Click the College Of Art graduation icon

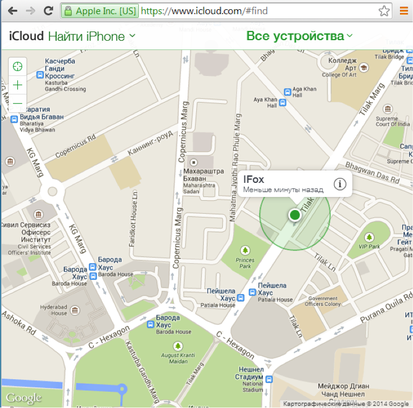point(364,67)
